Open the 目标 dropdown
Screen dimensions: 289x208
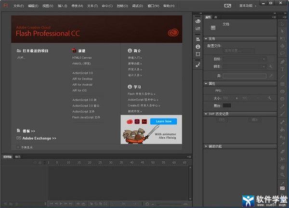coord(245,59)
